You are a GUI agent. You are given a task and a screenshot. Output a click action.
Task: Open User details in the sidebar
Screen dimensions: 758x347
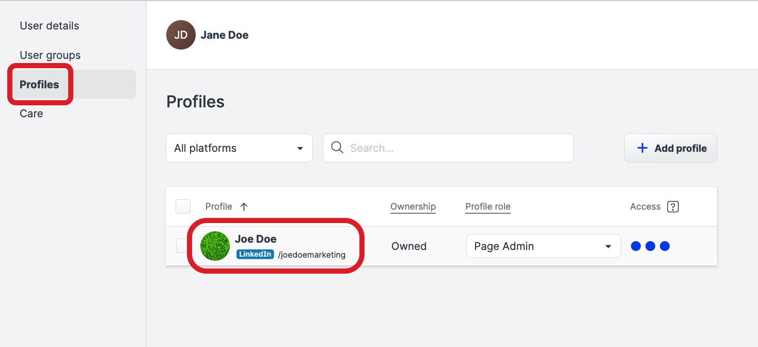(x=50, y=26)
